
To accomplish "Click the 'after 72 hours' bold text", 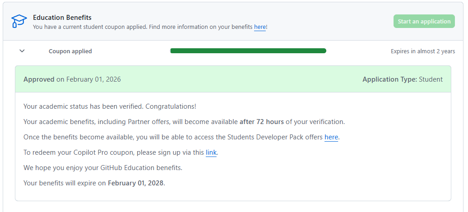I will point(262,122).
